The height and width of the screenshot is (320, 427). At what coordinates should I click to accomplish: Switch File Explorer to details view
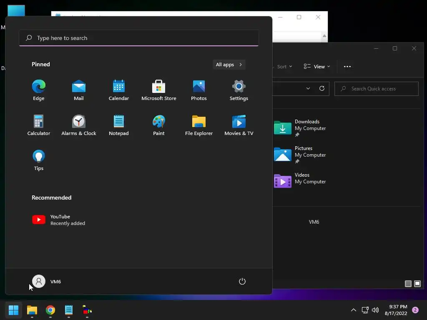point(408,284)
